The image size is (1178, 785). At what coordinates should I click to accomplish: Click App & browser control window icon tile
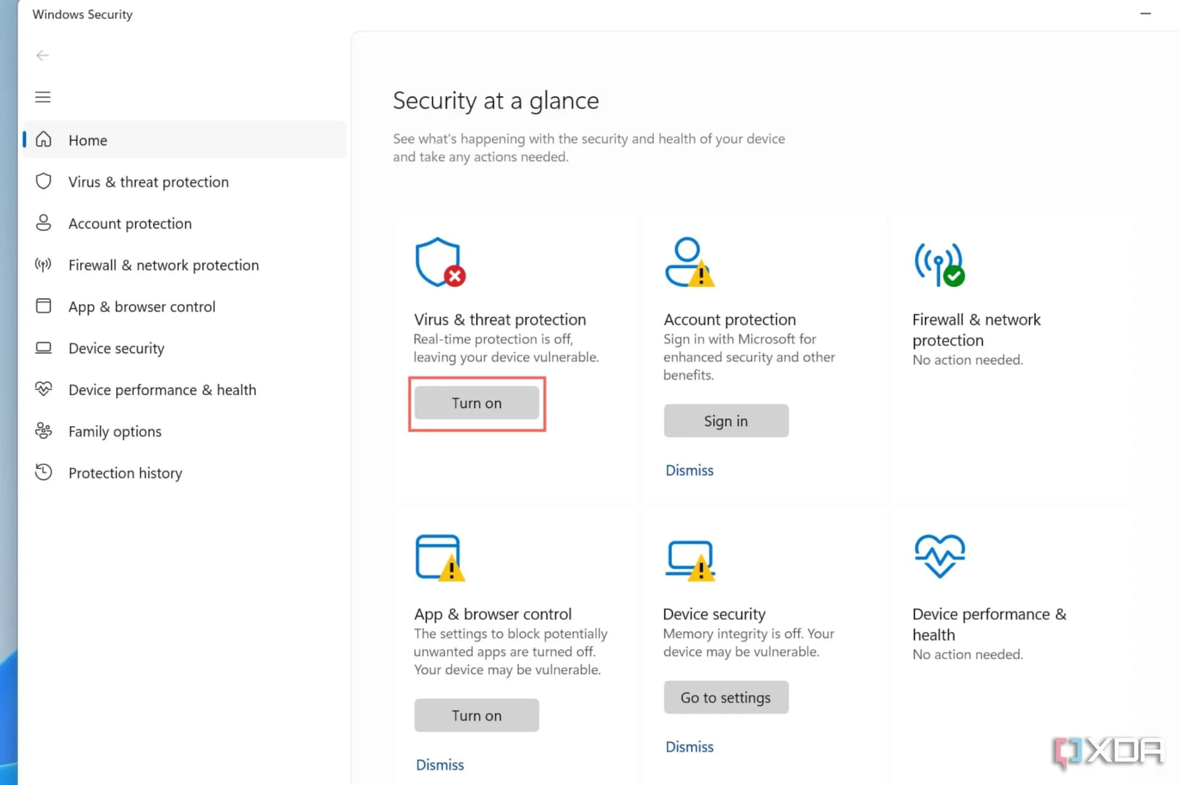click(x=440, y=557)
